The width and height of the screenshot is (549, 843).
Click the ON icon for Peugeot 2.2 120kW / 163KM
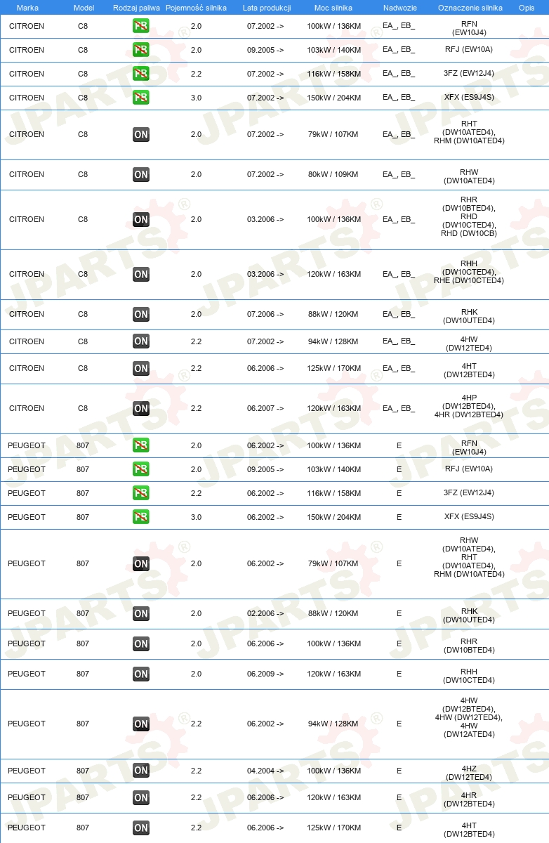(141, 797)
